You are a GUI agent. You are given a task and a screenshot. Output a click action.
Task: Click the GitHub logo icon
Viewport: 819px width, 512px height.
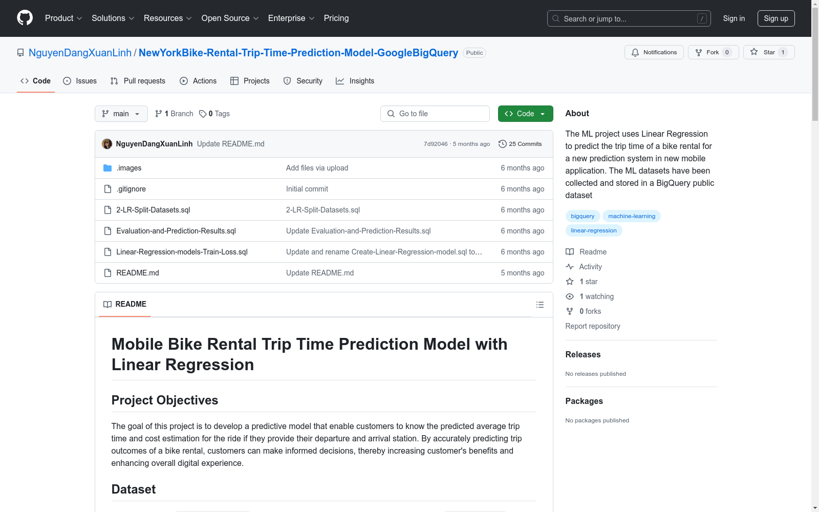pyautogui.click(x=25, y=18)
